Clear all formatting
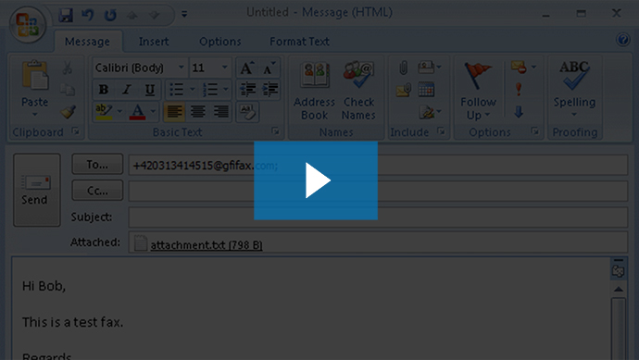 pyautogui.click(x=247, y=112)
